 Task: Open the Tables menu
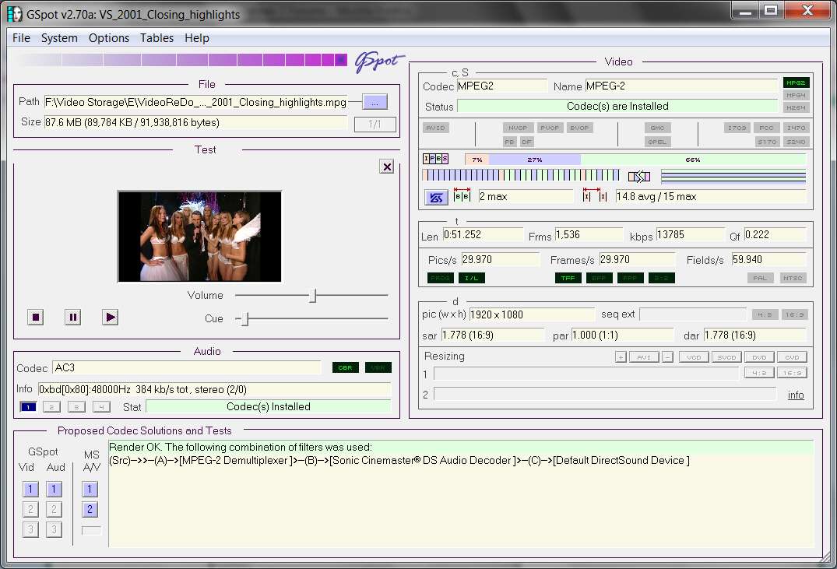(157, 38)
